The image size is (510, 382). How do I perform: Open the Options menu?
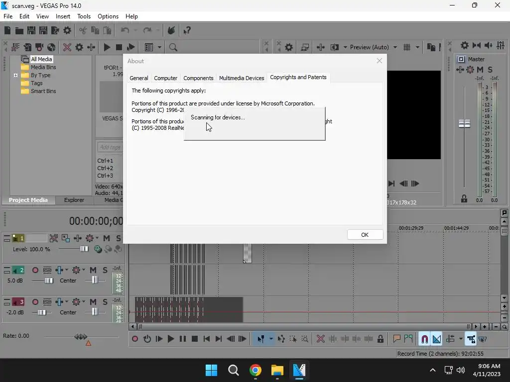[108, 16]
